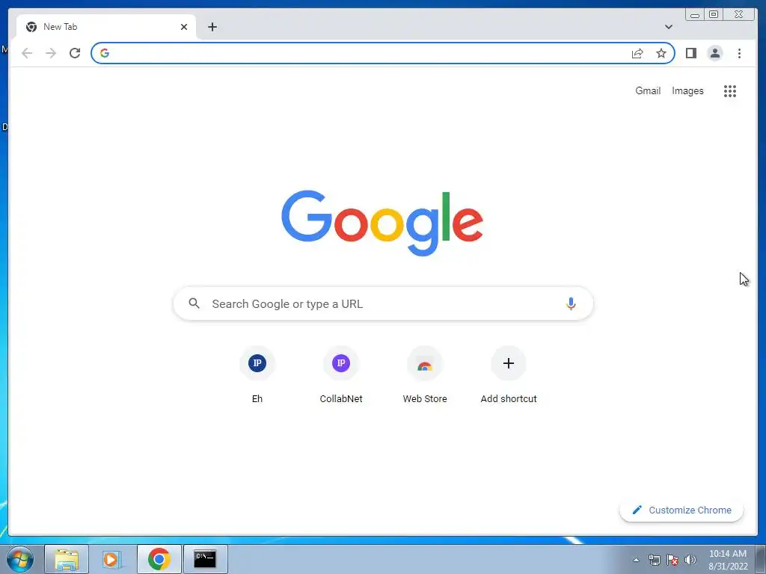Open the side panel

(690, 53)
